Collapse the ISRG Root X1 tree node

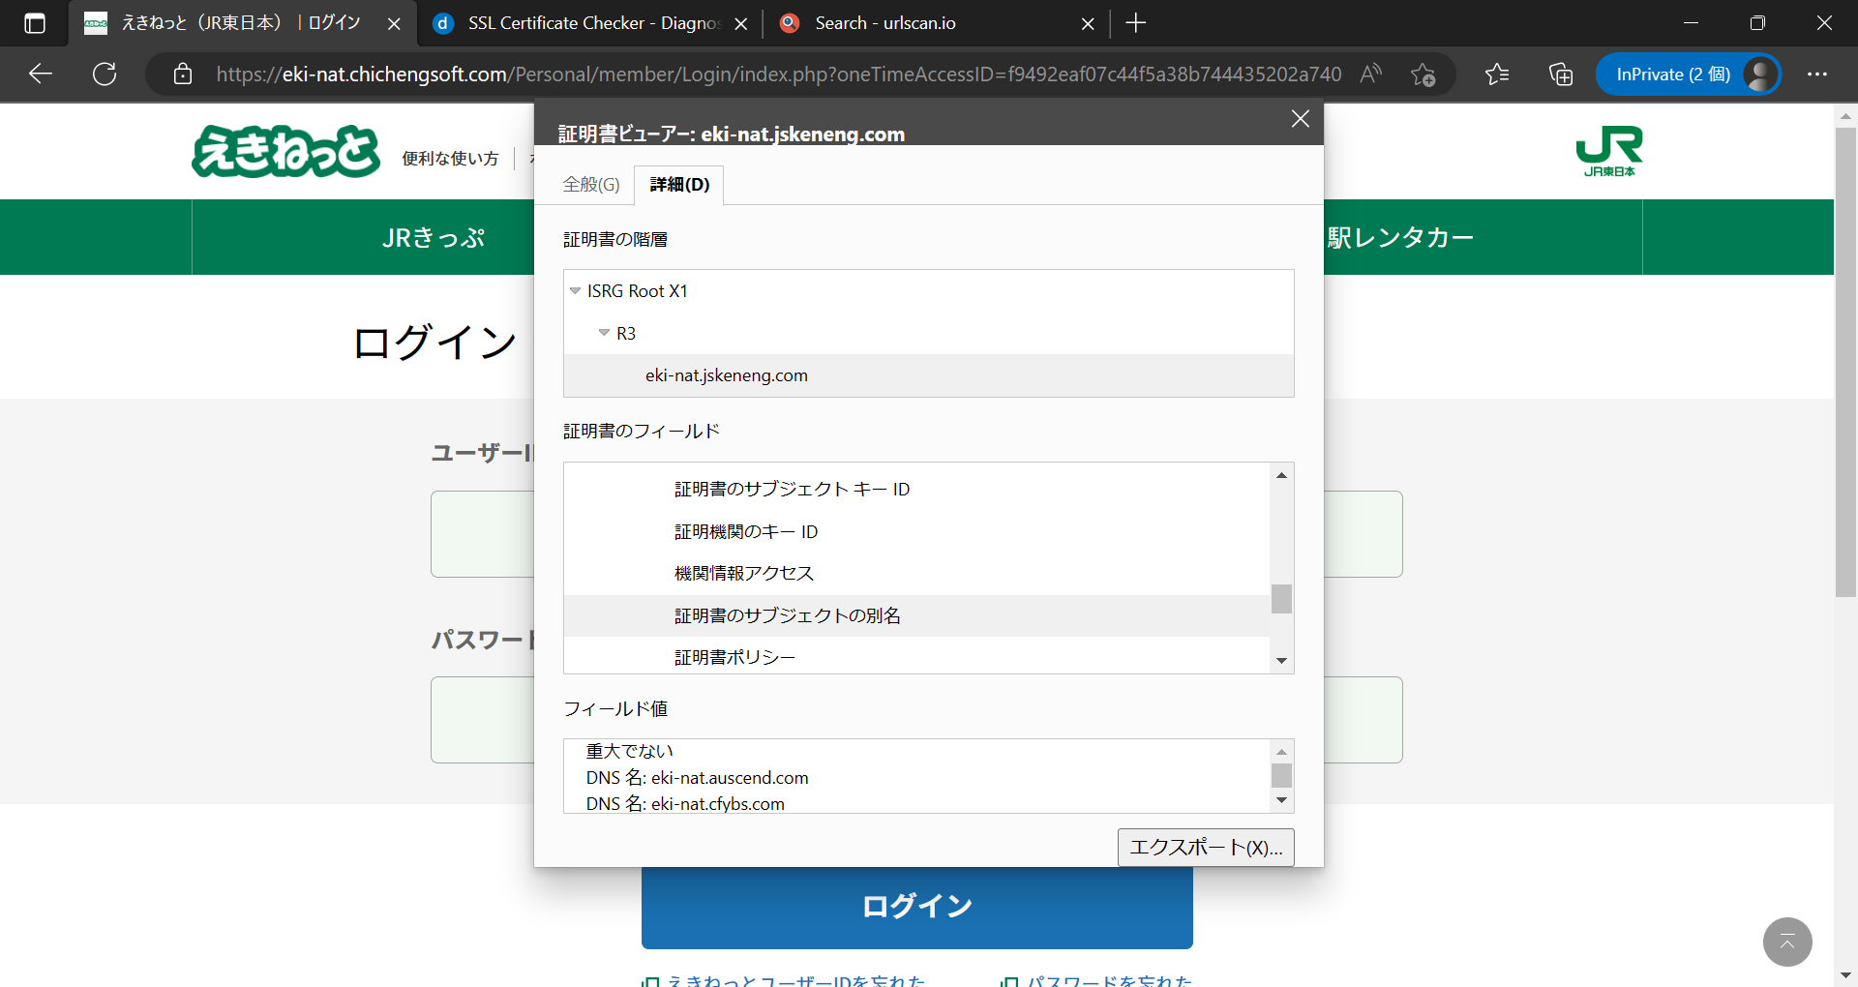(575, 291)
